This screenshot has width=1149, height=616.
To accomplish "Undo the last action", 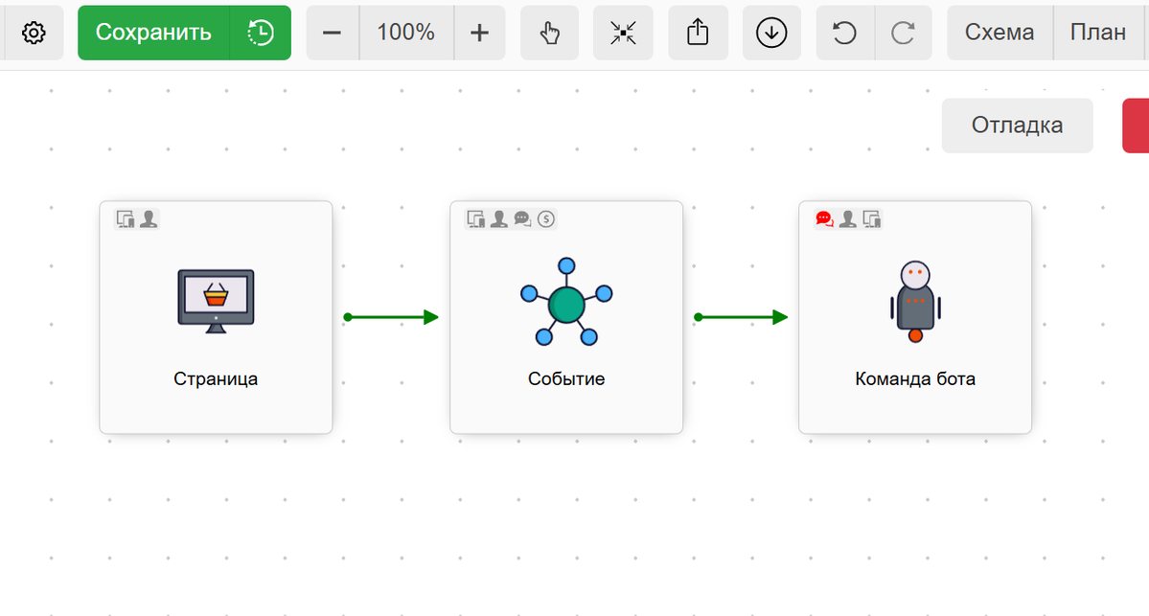I will tap(844, 33).
